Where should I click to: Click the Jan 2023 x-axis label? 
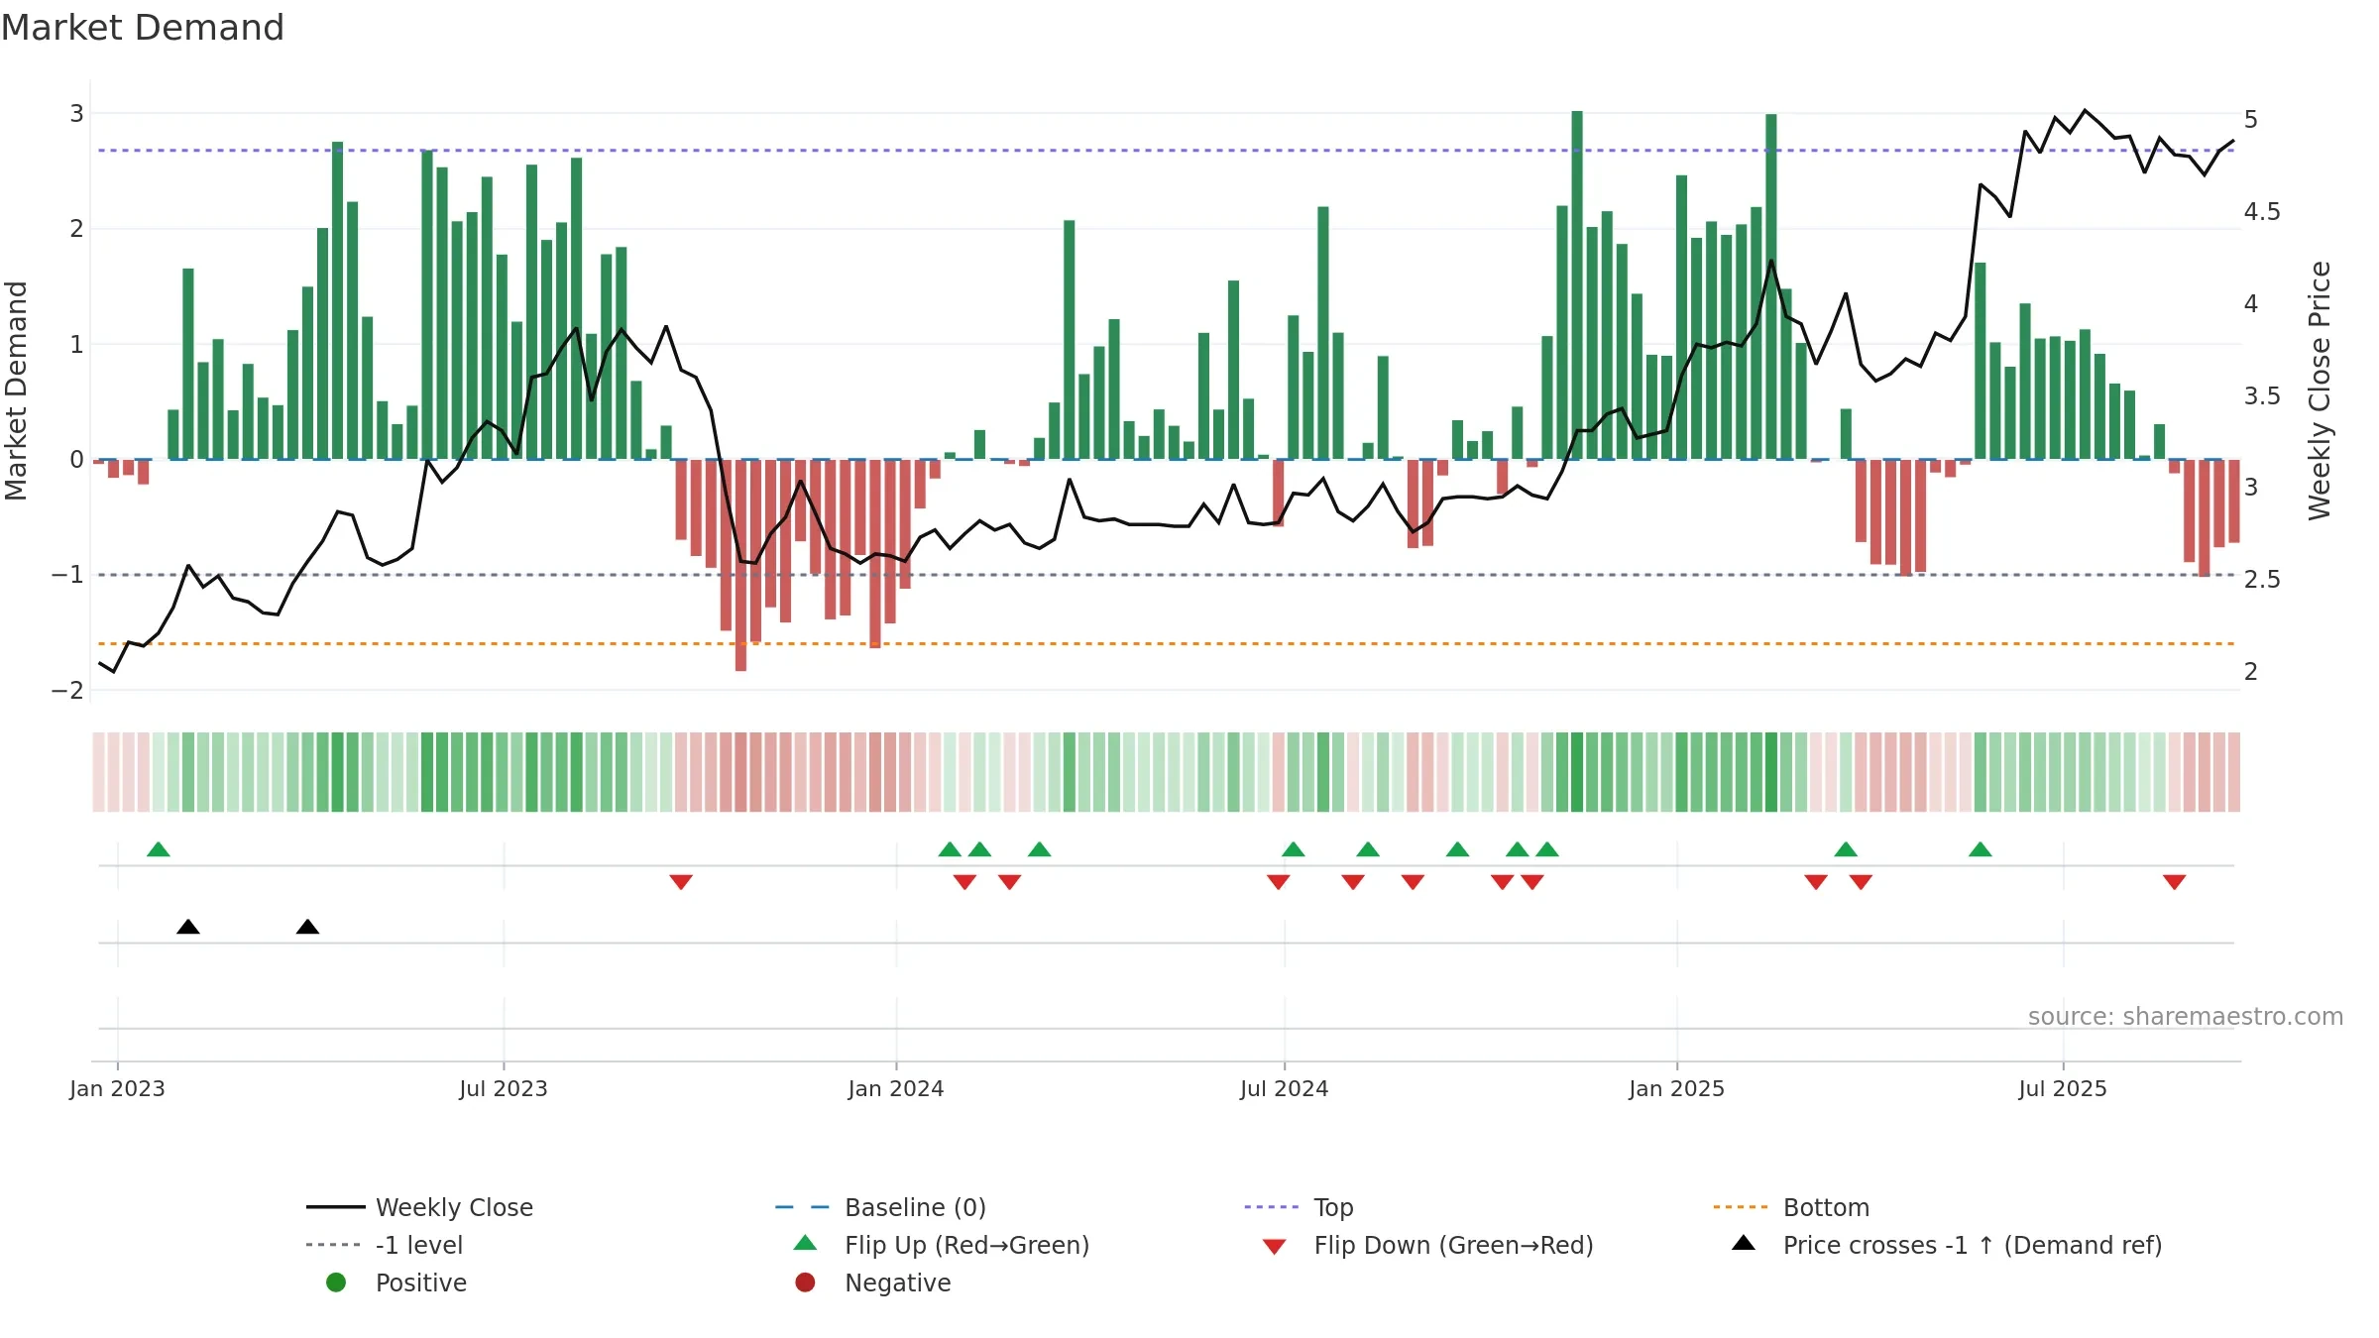click(x=117, y=1088)
